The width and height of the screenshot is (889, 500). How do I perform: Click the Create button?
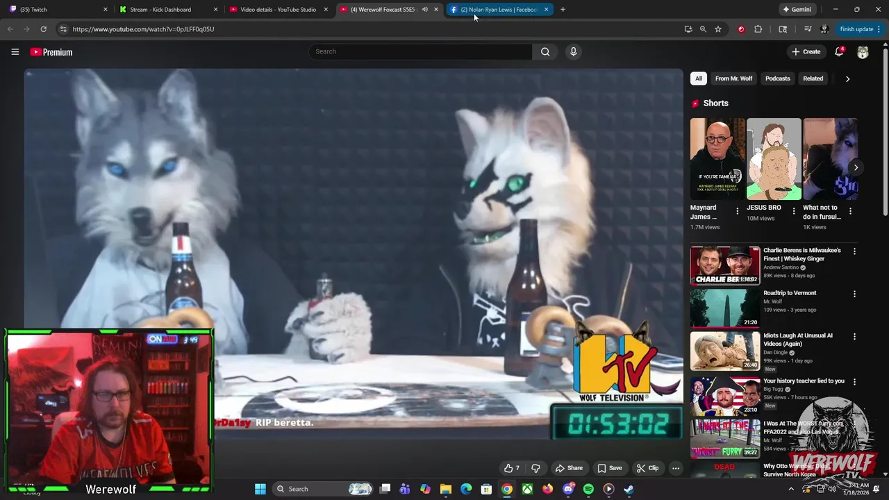click(x=806, y=51)
